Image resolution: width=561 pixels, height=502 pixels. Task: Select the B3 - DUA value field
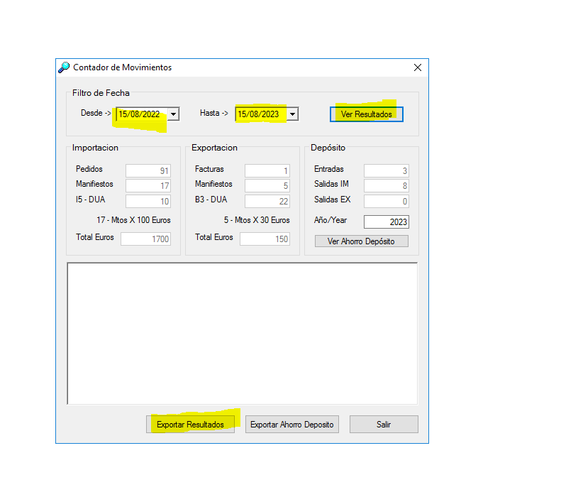(267, 201)
